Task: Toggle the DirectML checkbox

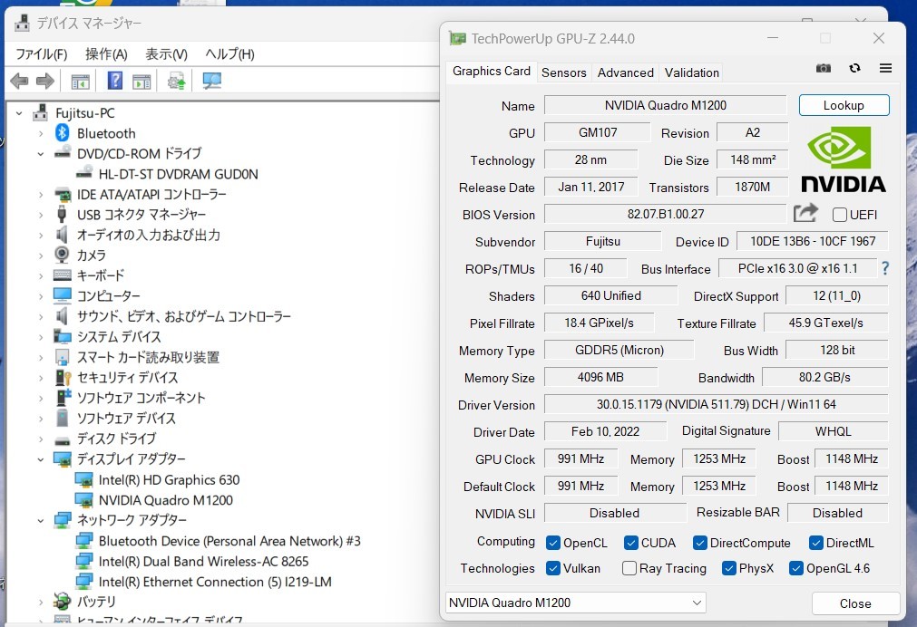Action: (815, 543)
